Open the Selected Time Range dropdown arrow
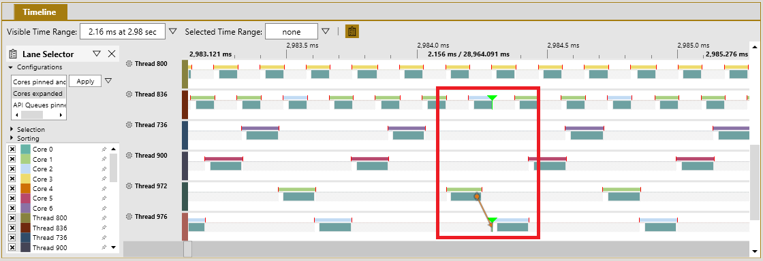Viewport: 763px width, 261px height. 326,32
